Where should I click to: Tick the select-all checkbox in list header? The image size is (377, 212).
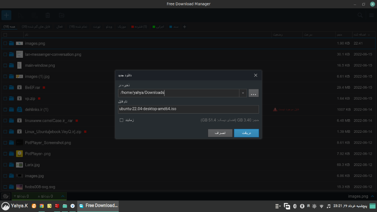(5, 35)
